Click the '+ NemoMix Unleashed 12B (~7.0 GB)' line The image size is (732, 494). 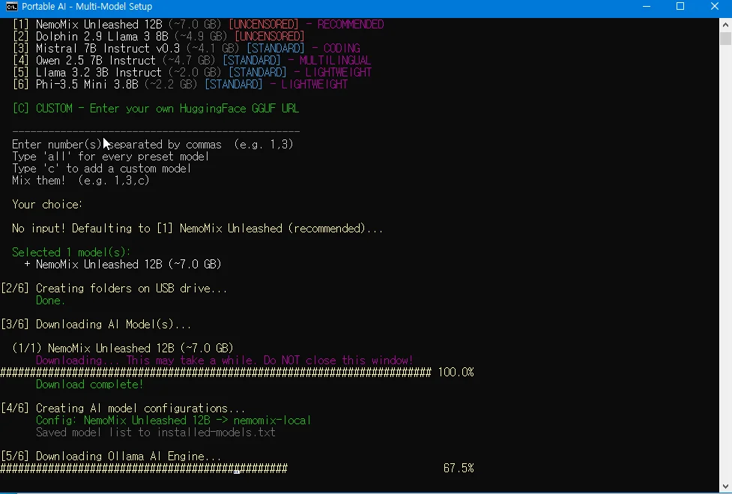122,265
